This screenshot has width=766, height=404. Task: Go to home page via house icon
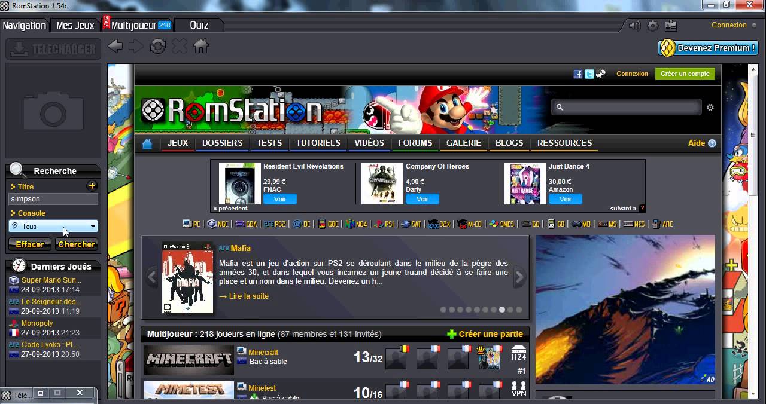click(201, 46)
